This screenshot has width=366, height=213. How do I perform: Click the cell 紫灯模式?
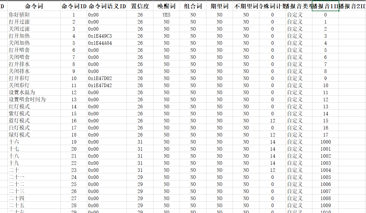point(34,114)
